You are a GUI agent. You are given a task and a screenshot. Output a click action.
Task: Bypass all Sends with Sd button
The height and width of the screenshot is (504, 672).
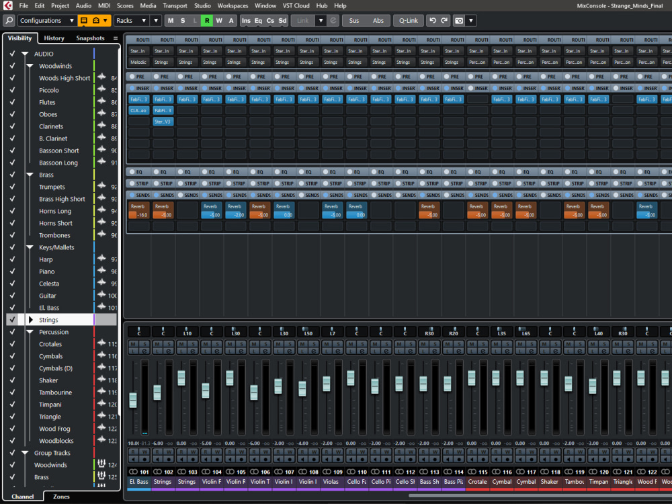click(x=282, y=21)
